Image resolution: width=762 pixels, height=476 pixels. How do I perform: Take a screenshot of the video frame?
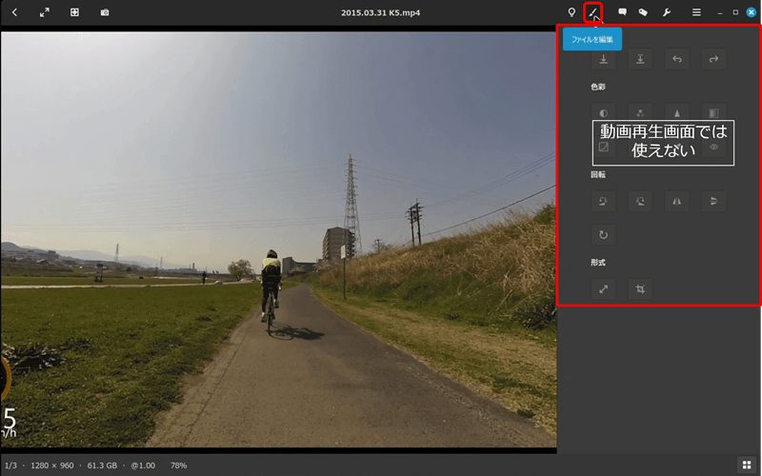coord(105,12)
